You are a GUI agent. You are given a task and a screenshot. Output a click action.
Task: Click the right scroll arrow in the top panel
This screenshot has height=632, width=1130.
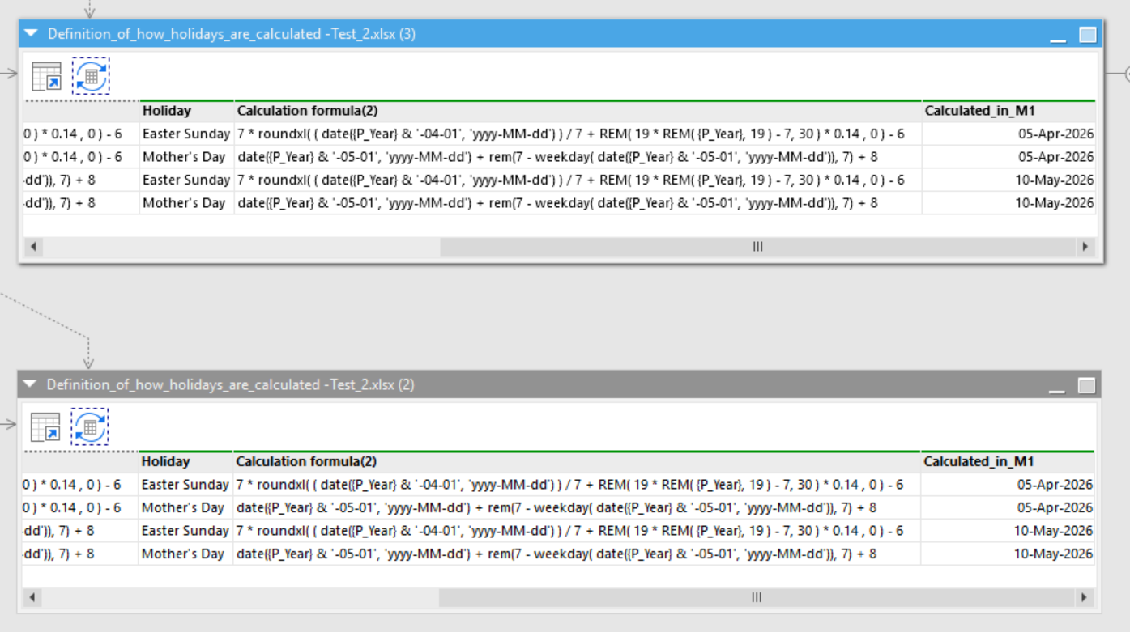(x=1085, y=247)
